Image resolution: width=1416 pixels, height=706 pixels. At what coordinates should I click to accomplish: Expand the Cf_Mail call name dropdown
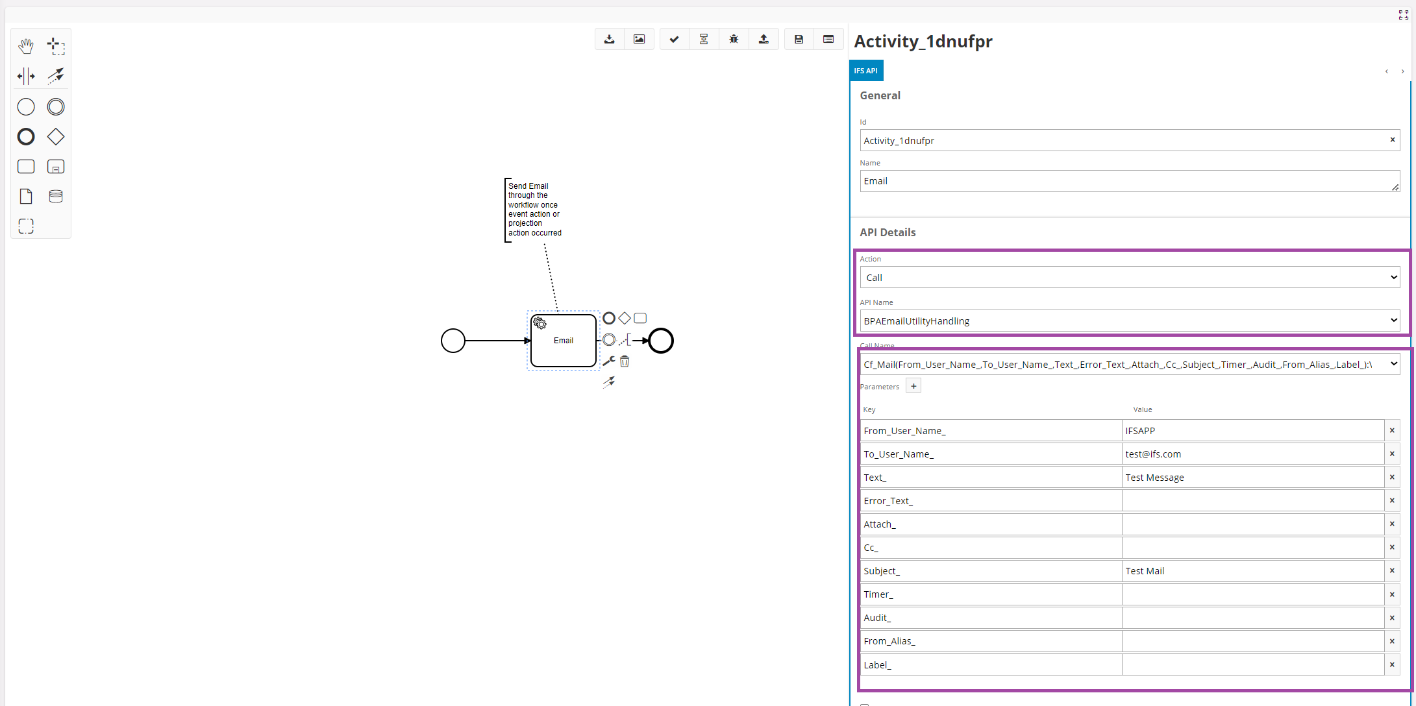(1129, 365)
